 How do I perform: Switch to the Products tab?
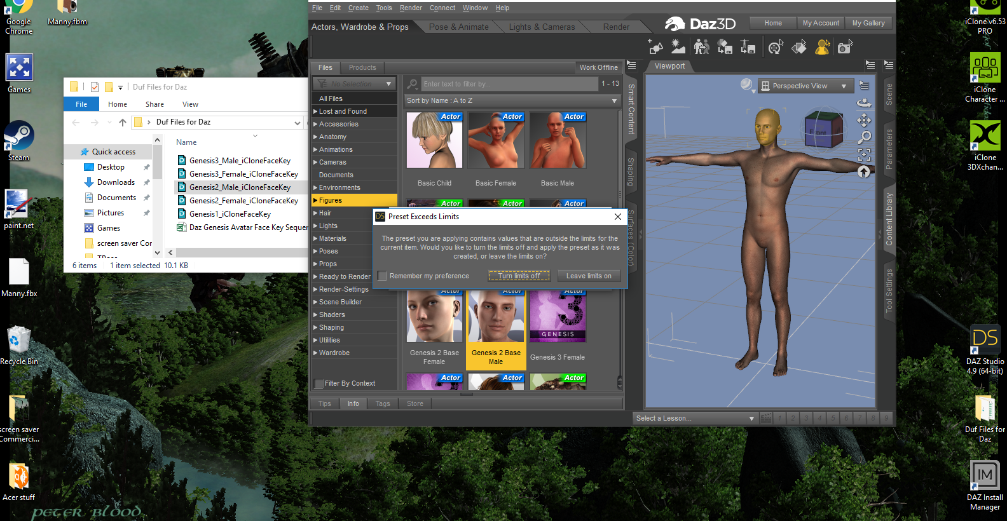pos(362,67)
